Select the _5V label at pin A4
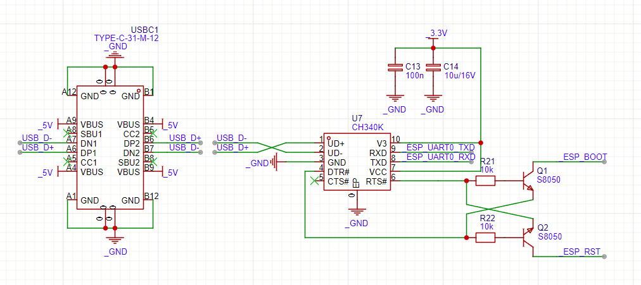Screen dimensions: 641x285 pos(45,173)
